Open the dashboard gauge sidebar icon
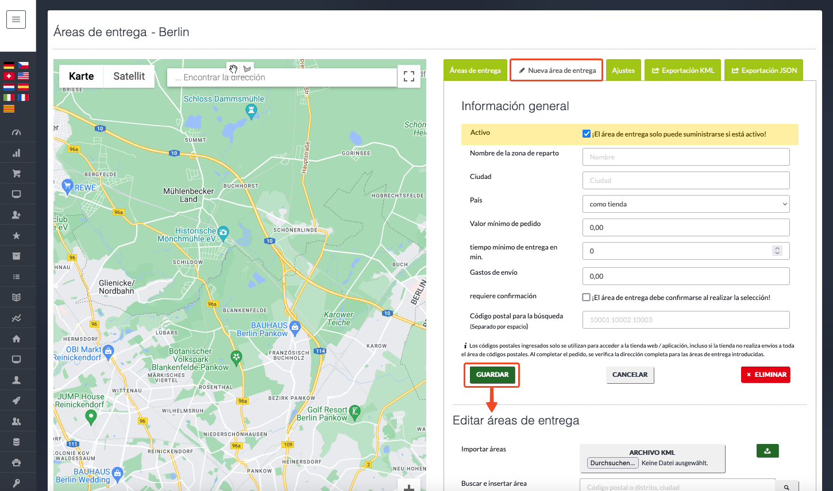 16,133
